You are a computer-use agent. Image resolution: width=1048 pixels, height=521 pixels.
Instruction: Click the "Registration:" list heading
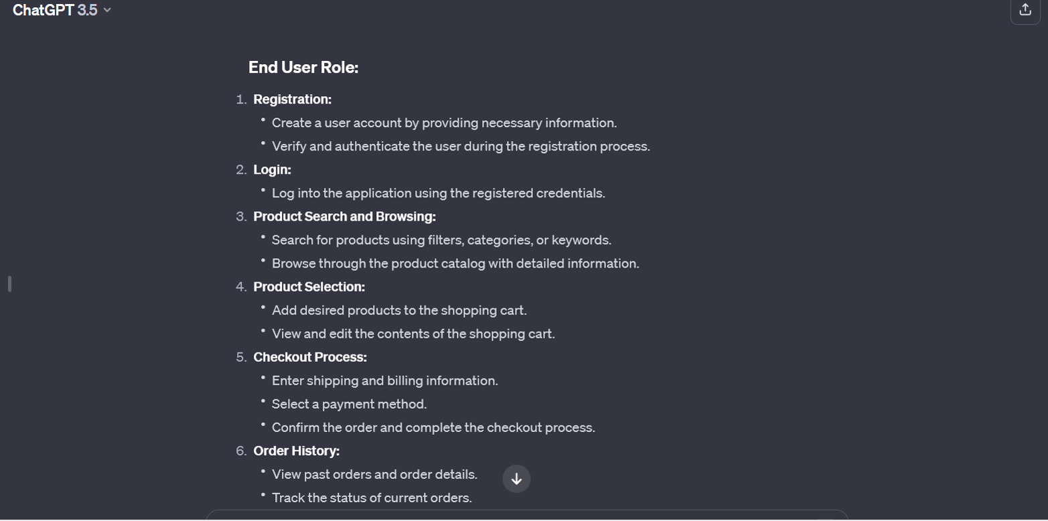292,99
